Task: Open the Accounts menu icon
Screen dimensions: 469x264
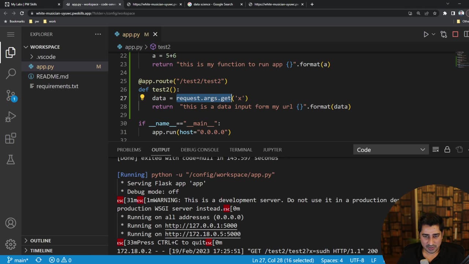Action: tap(11, 223)
